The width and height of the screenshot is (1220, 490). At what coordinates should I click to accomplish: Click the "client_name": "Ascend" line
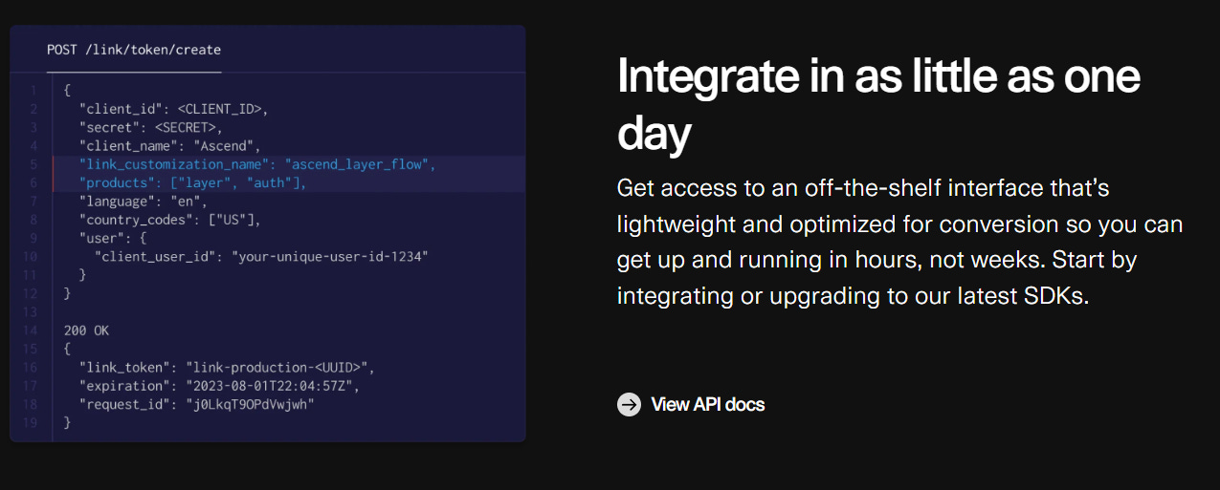(x=170, y=146)
